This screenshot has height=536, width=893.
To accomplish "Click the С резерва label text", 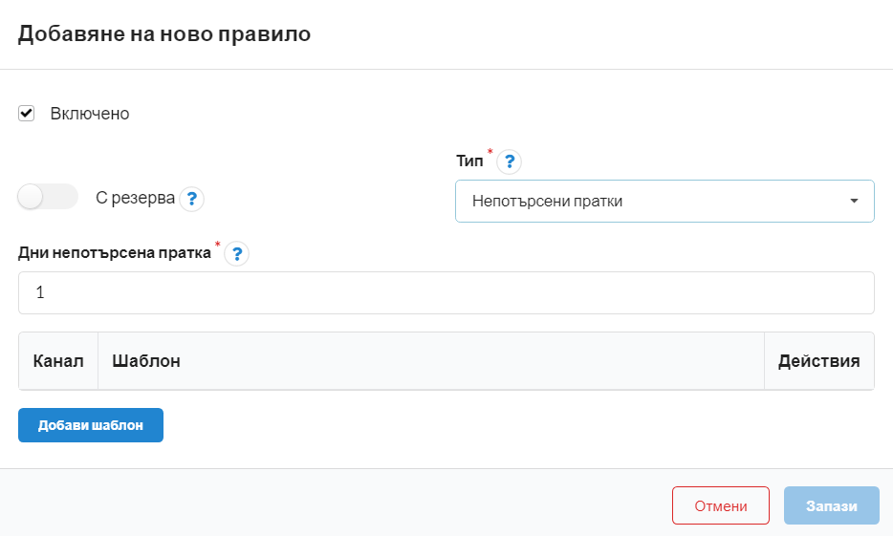I will pos(135,198).
